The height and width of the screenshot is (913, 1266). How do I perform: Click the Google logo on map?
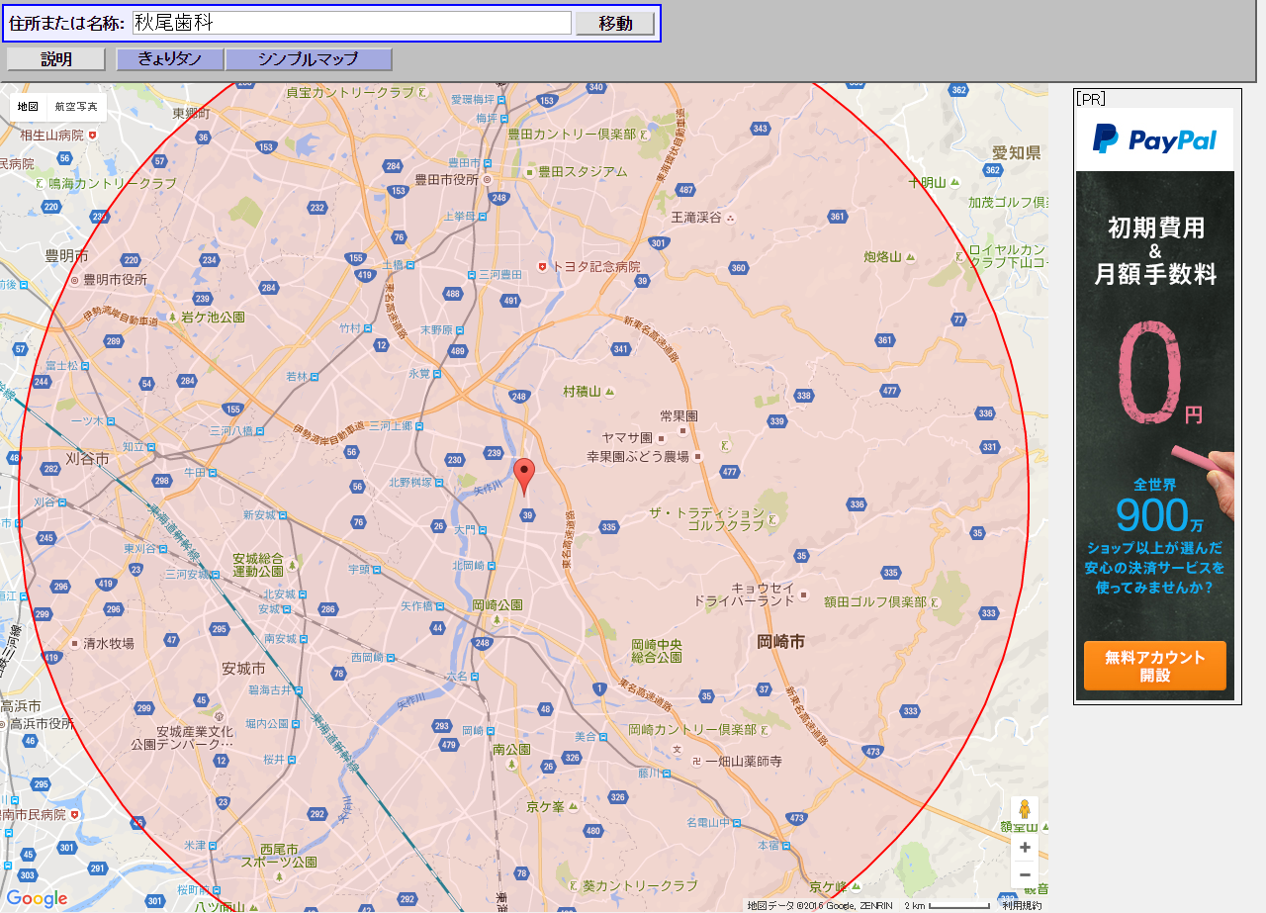37,898
